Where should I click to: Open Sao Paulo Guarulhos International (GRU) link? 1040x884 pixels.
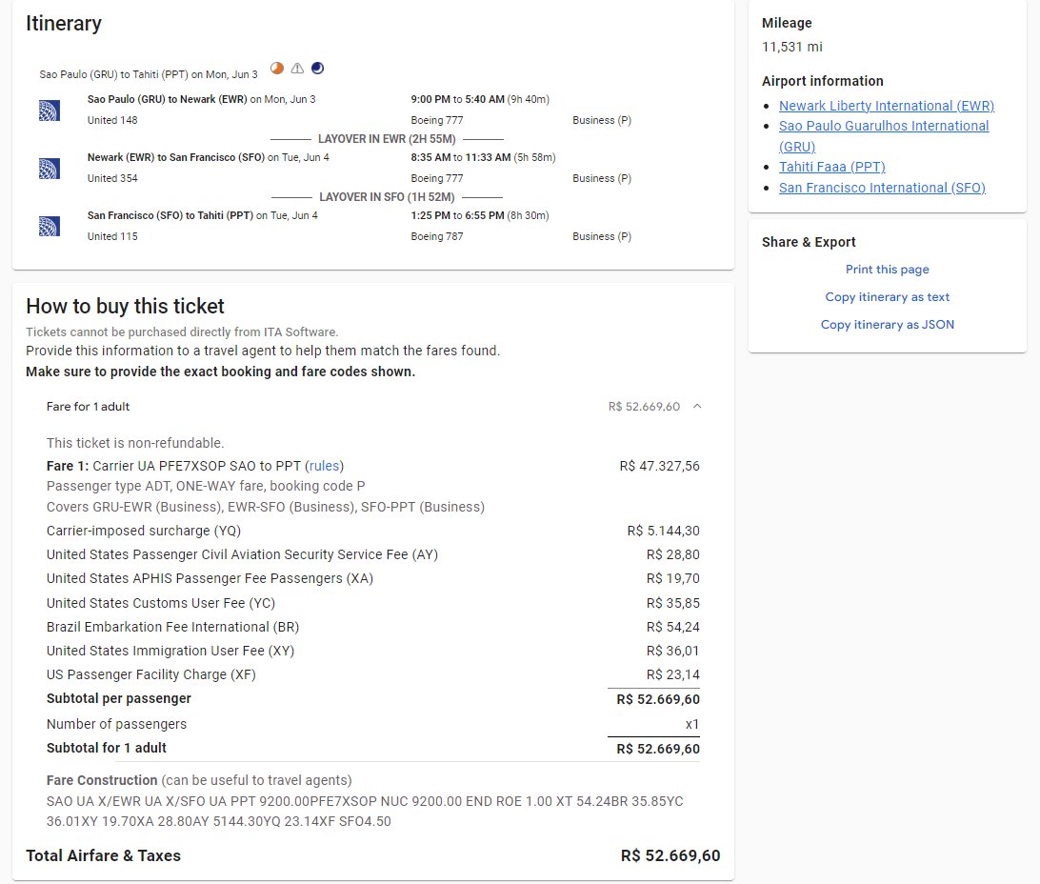click(x=884, y=136)
